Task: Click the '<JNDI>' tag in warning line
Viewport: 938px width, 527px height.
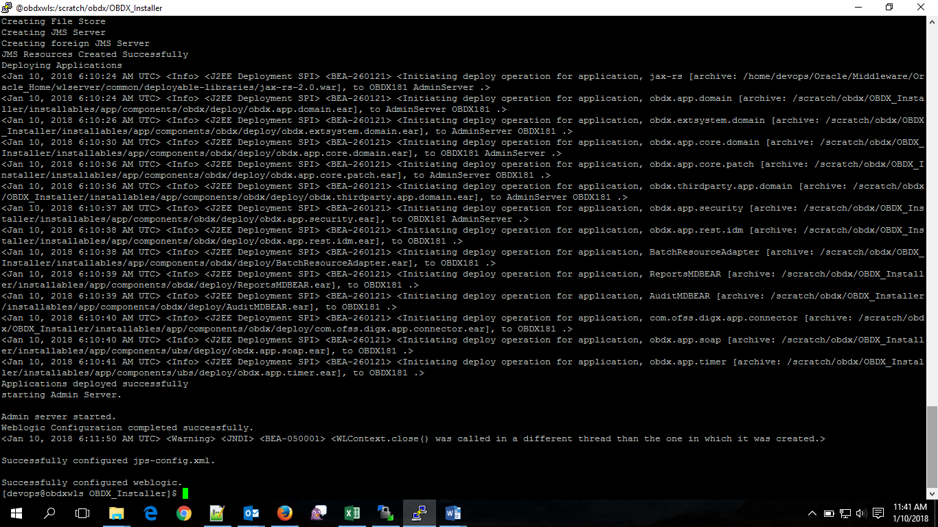Action: pos(238,438)
